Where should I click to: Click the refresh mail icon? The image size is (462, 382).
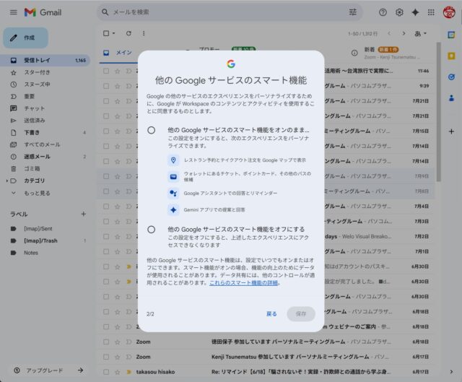(128, 33)
